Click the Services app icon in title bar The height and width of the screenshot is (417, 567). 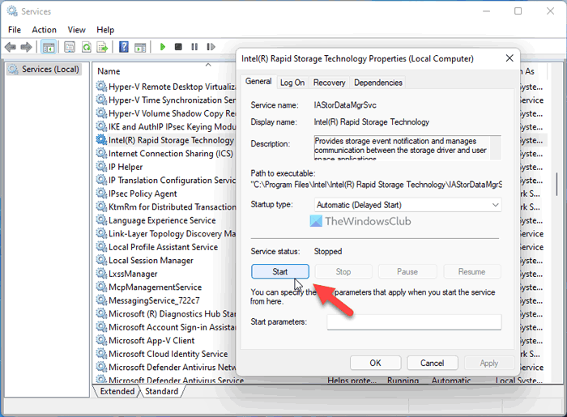tap(12, 11)
